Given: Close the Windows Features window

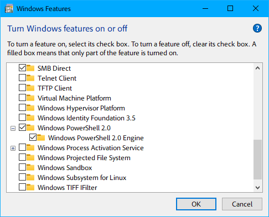Looking at the screenshot, I should 256,8.
